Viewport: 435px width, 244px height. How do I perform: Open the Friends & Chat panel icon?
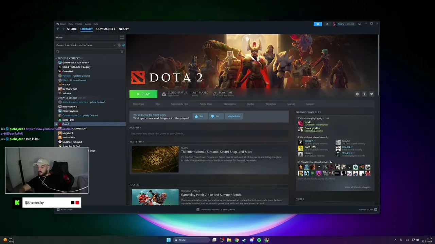(x=376, y=209)
